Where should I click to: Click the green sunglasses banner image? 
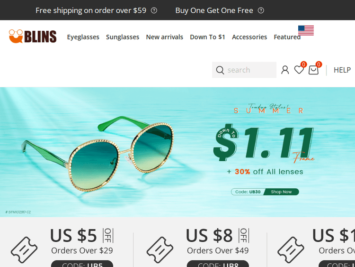(x=98, y=154)
